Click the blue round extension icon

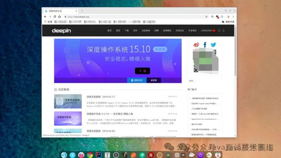pyautogui.click(x=222, y=17)
